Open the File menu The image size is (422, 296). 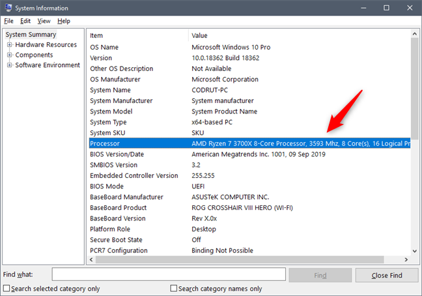tap(8, 21)
